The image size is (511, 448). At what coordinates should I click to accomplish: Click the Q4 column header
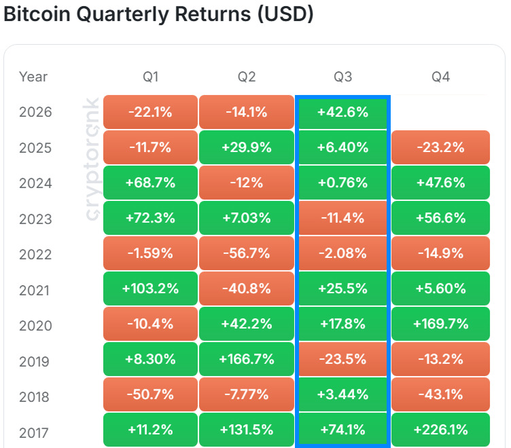tap(440, 77)
